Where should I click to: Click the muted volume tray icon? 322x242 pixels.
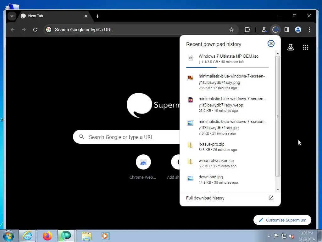click(291, 236)
